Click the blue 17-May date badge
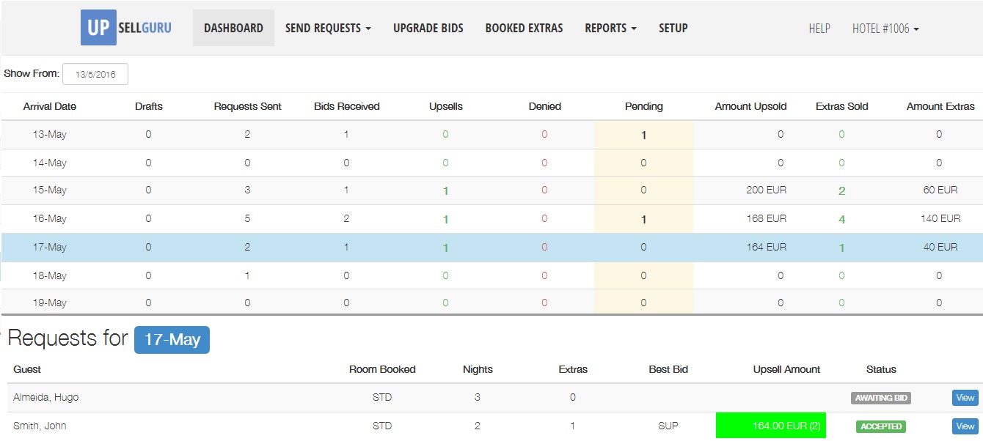Image resolution: width=983 pixels, height=441 pixels. click(x=172, y=340)
